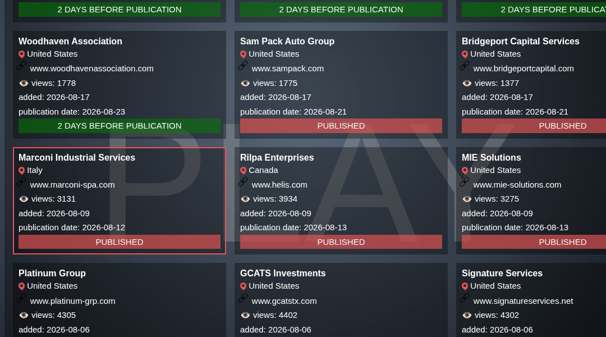Open the GCATS Investments card title
The width and height of the screenshot is (606, 337).
[283, 273]
